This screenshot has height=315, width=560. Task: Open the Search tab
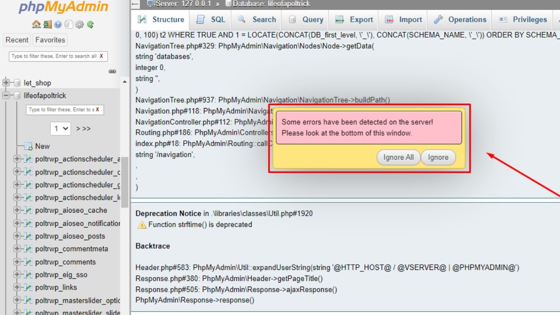(x=257, y=20)
